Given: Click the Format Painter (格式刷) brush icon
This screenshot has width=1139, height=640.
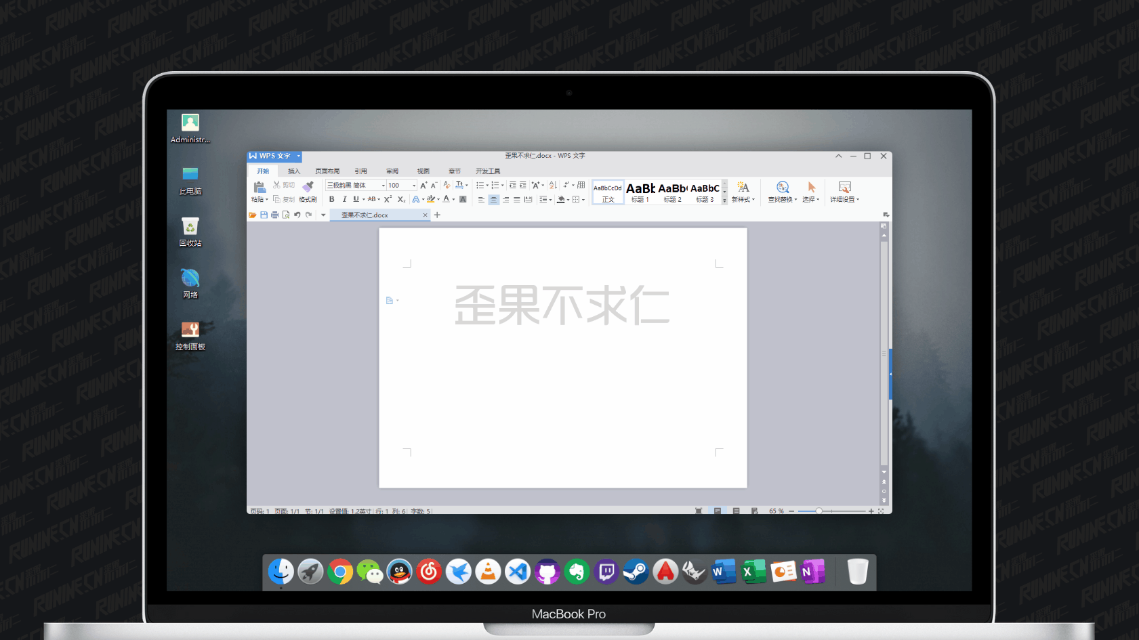Looking at the screenshot, I should (x=308, y=186).
